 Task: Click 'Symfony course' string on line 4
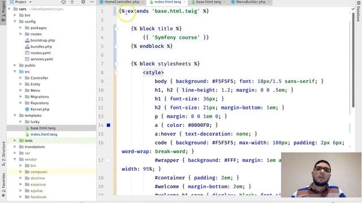176,37
